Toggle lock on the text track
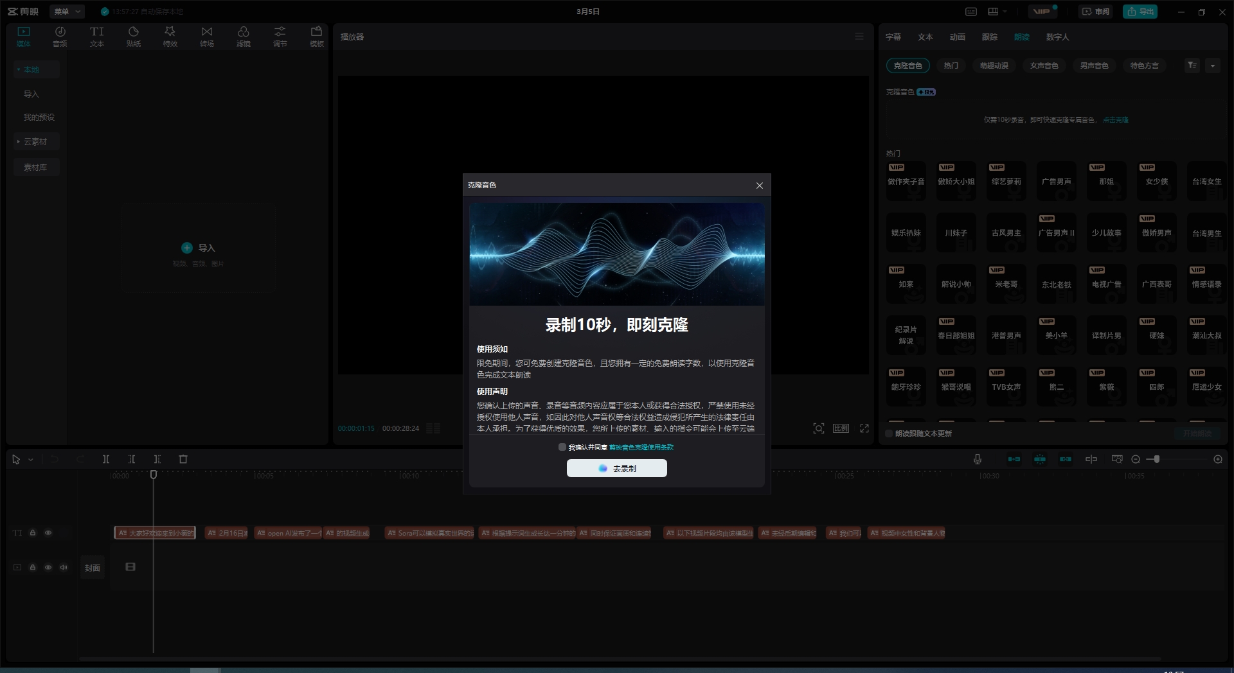This screenshot has height=673, width=1234. point(33,533)
